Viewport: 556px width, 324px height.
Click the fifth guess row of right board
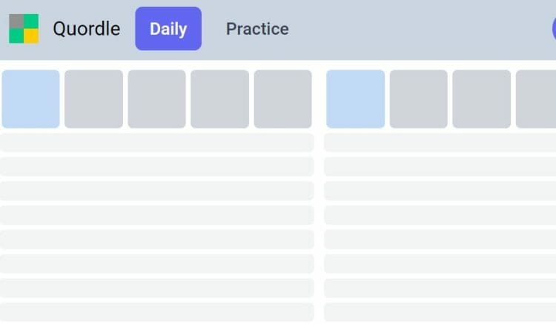coord(440,215)
